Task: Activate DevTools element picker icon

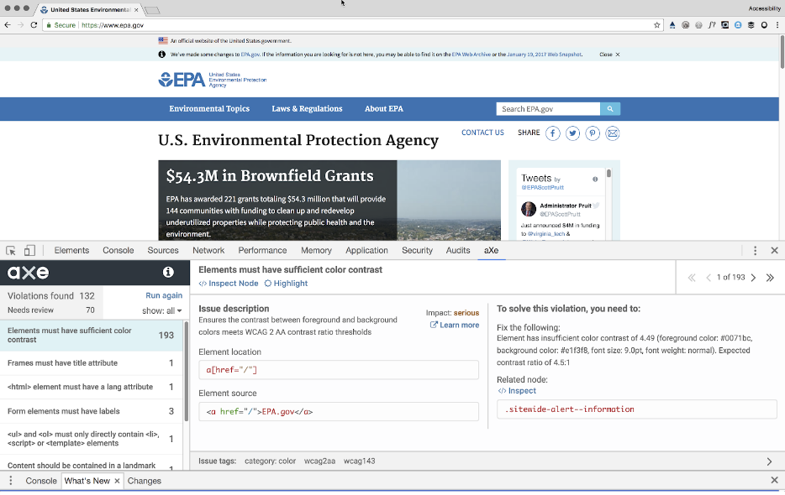Action: pyautogui.click(x=11, y=251)
